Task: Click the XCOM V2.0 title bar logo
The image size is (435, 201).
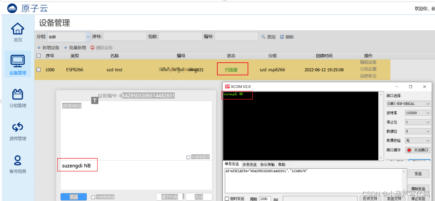Action: (227, 86)
